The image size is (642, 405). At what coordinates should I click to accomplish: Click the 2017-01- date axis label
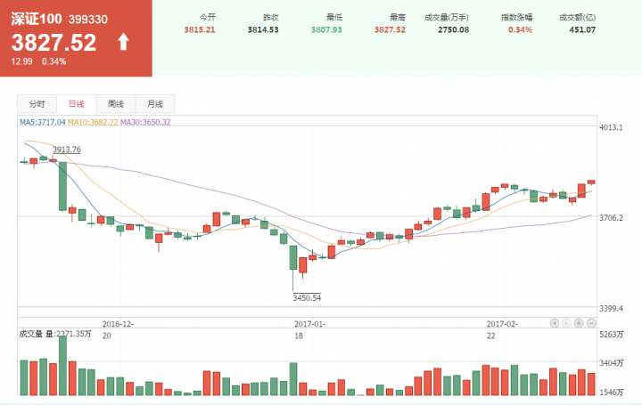point(310,324)
